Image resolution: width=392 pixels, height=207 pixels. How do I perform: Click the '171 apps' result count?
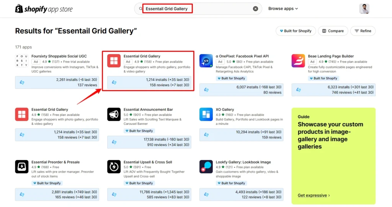(x=23, y=47)
